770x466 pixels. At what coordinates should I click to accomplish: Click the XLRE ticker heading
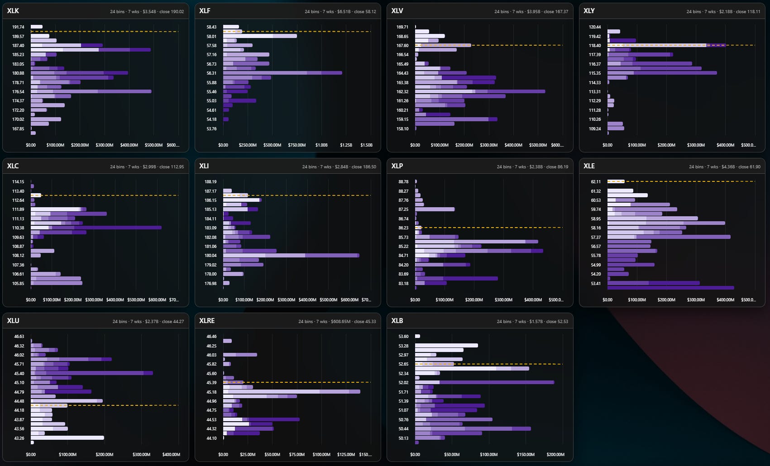(207, 321)
